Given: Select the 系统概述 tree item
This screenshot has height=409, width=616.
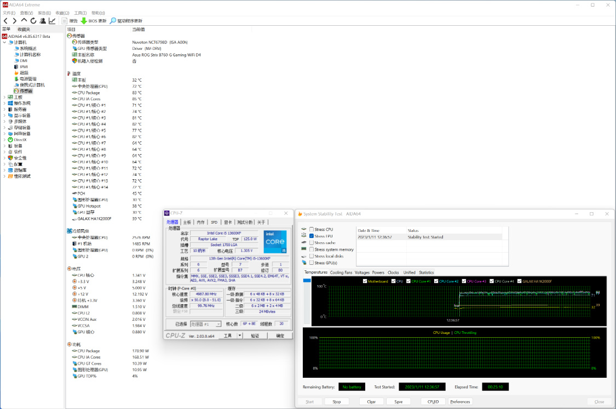Looking at the screenshot, I should click(27, 48).
